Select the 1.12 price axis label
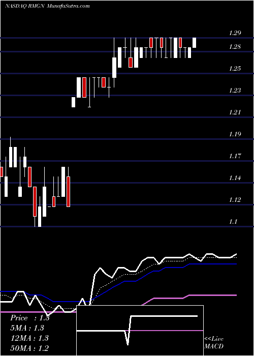This screenshot has height=356, width=254. 235,199
